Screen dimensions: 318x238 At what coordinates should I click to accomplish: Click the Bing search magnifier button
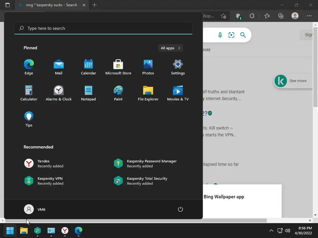[x=243, y=35]
